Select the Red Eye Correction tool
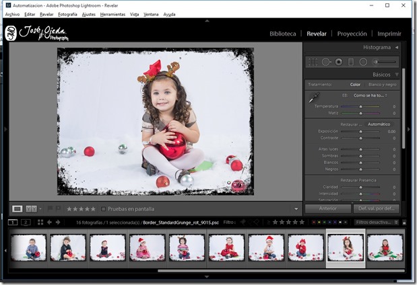 point(339,62)
